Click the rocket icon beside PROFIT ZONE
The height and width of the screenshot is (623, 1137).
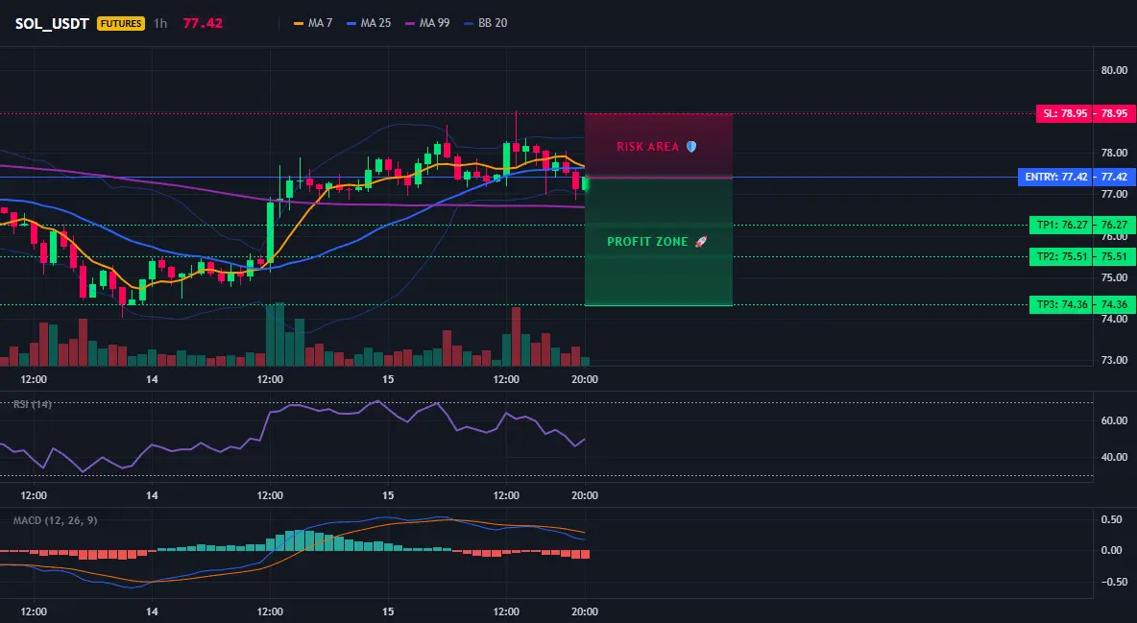click(700, 242)
